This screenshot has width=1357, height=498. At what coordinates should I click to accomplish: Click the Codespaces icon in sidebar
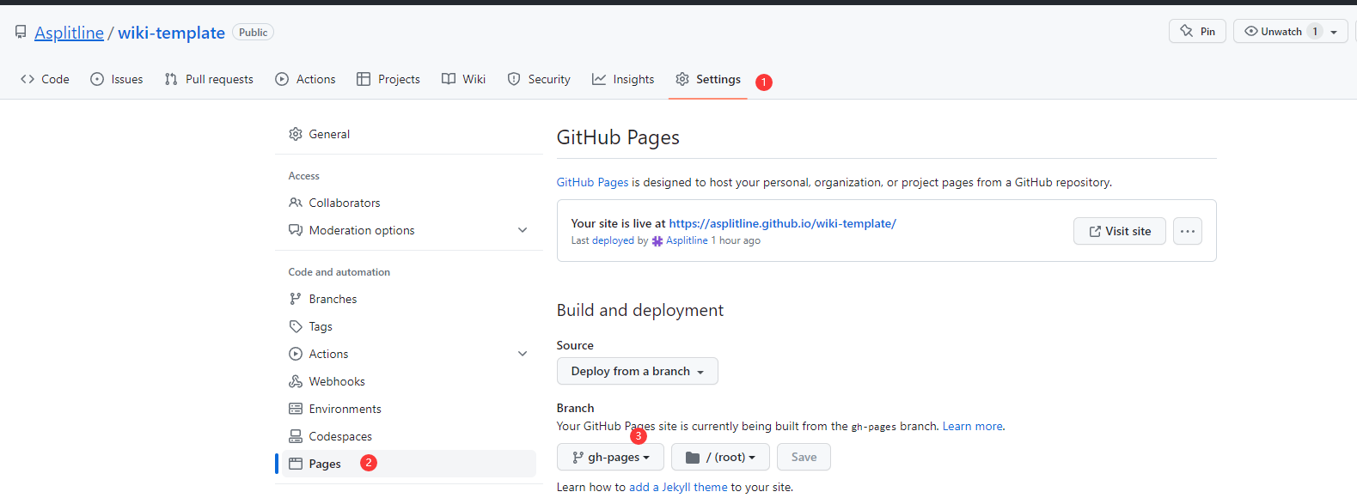(x=296, y=436)
